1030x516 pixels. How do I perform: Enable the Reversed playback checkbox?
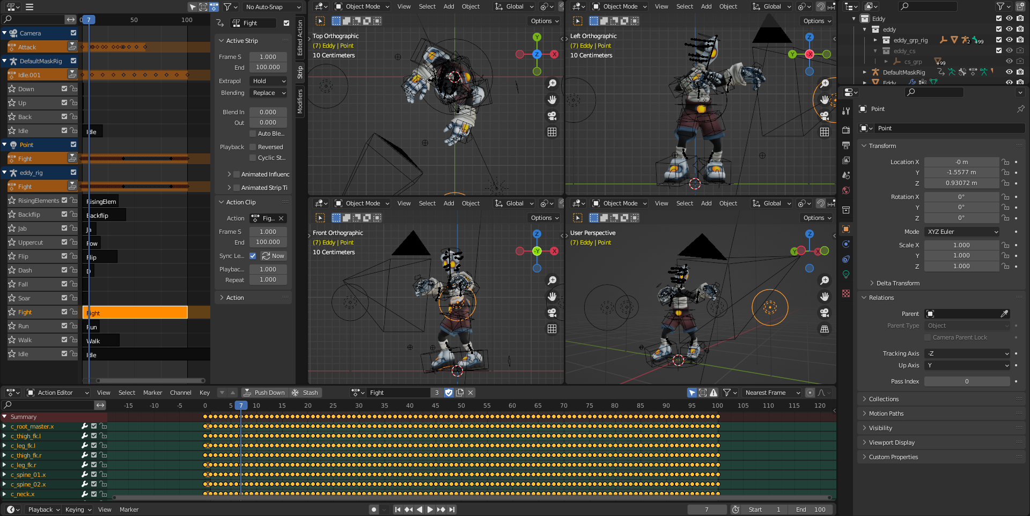(253, 147)
